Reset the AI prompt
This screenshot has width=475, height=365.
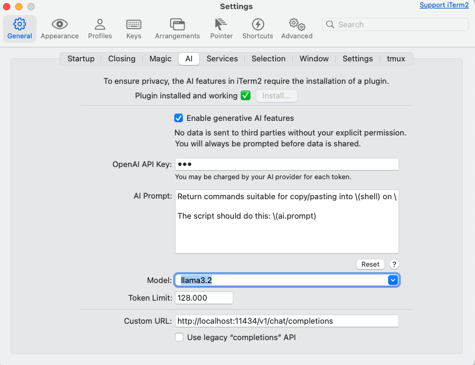(370, 264)
